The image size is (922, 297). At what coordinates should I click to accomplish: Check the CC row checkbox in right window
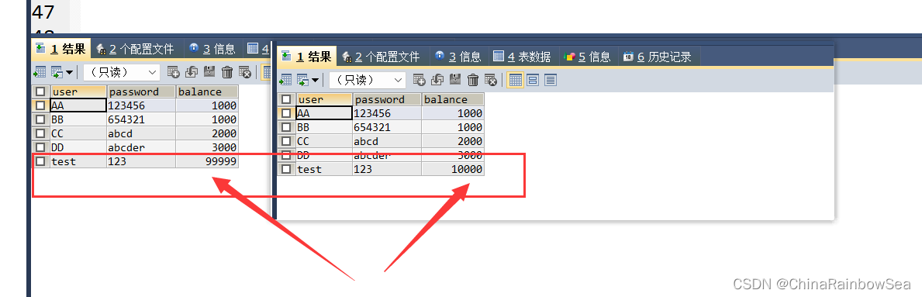[286, 141]
